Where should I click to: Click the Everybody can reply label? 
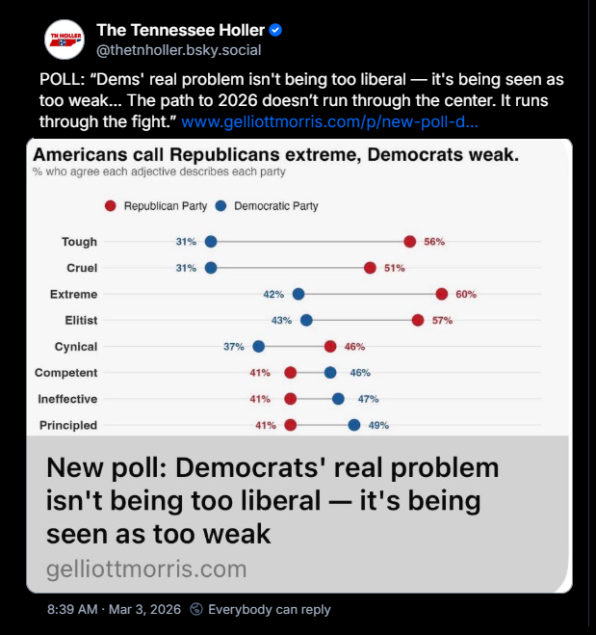tap(270, 609)
